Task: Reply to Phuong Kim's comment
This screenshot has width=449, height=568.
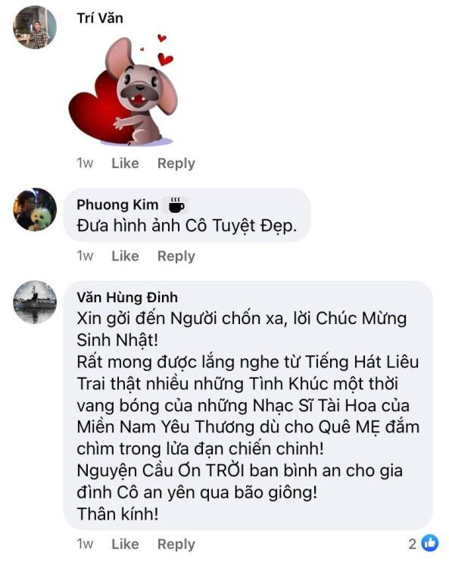Action: pyautogui.click(x=176, y=256)
